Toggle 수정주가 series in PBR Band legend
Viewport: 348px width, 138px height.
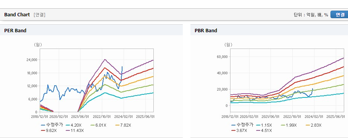pyautogui.click(x=242, y=125)
